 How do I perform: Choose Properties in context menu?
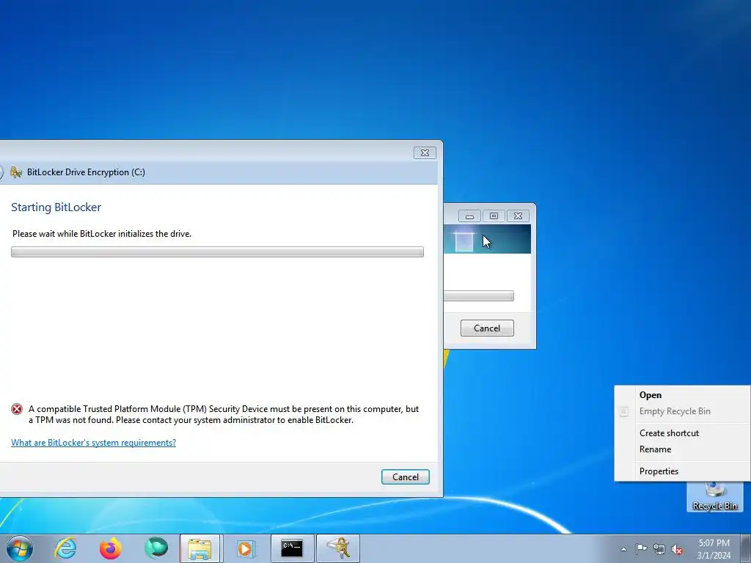682,471
